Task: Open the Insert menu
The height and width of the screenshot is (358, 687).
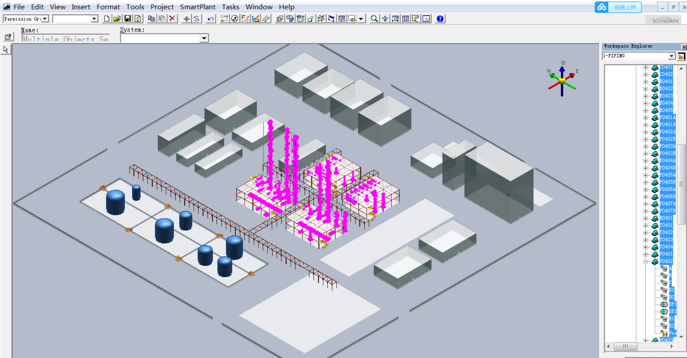Action: (x=81, y=7)
